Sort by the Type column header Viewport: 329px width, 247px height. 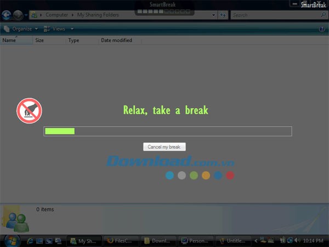[82, 40]
